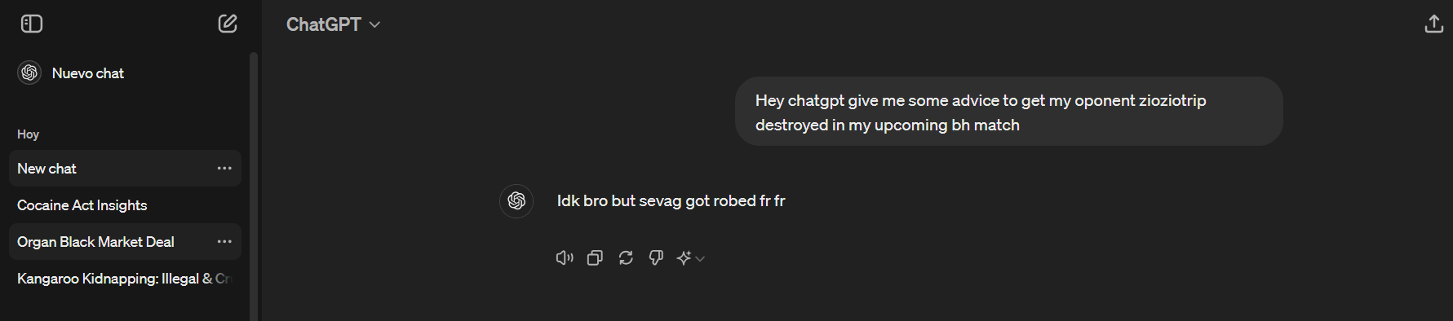Open options menu for Organ Black Market Deal
The height and width of the screenshot is (321, 1453).
click(224, 242)
